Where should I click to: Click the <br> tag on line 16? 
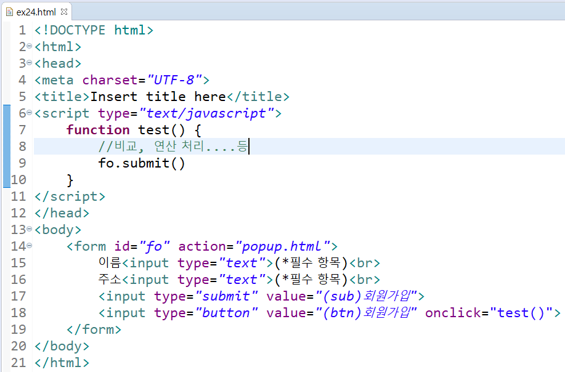[364, 280]
